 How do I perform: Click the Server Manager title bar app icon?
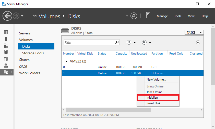(x=4, y=4)
